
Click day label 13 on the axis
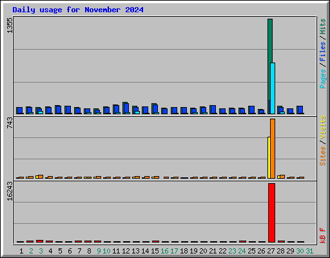tap(135, 251)
